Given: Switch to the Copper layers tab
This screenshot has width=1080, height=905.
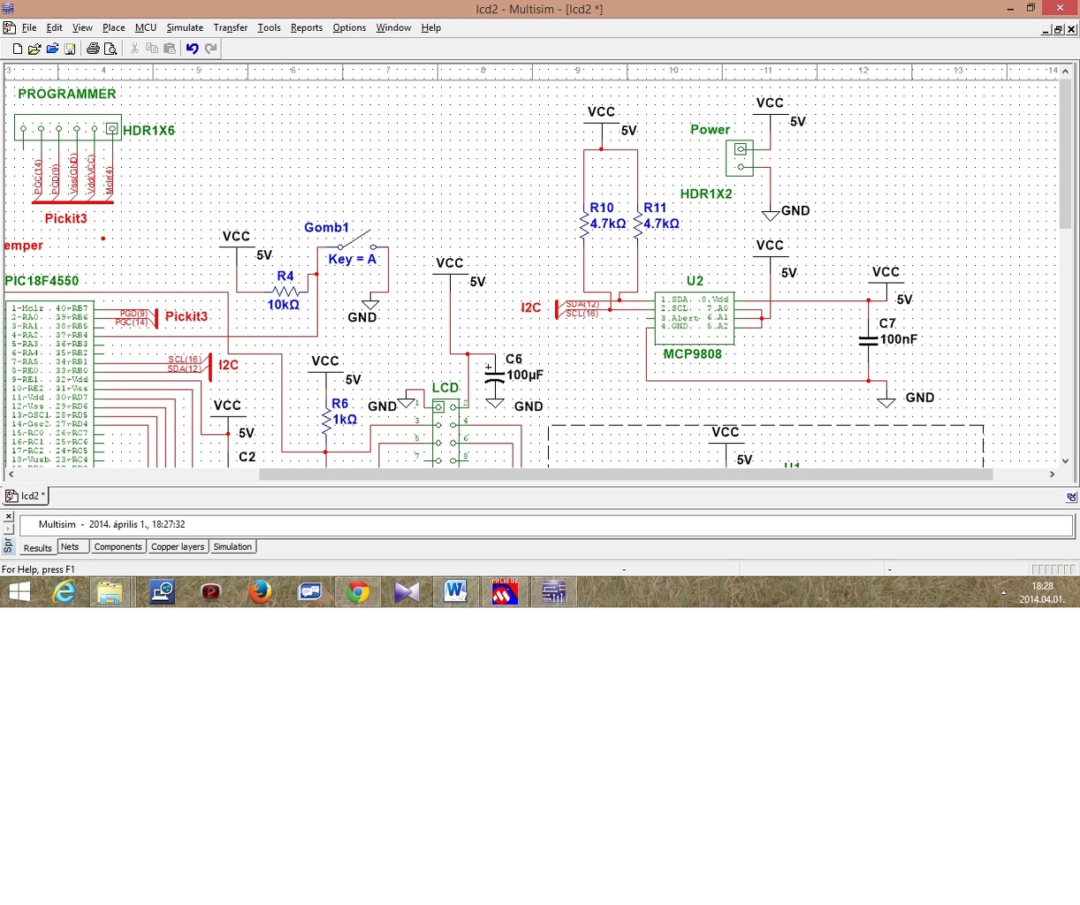Looking at the screenshot, I should (x=178, y=547).
